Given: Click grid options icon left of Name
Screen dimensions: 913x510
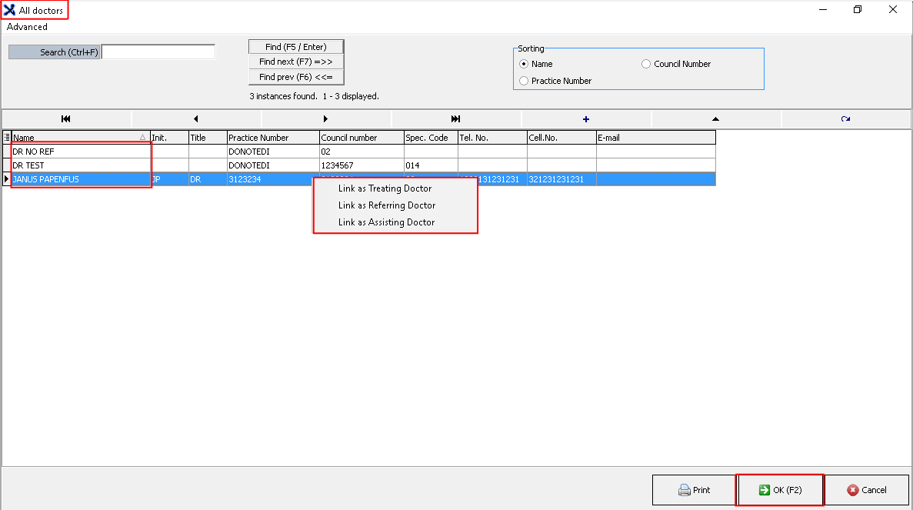Looking at the screenshot, I should 7,138.
